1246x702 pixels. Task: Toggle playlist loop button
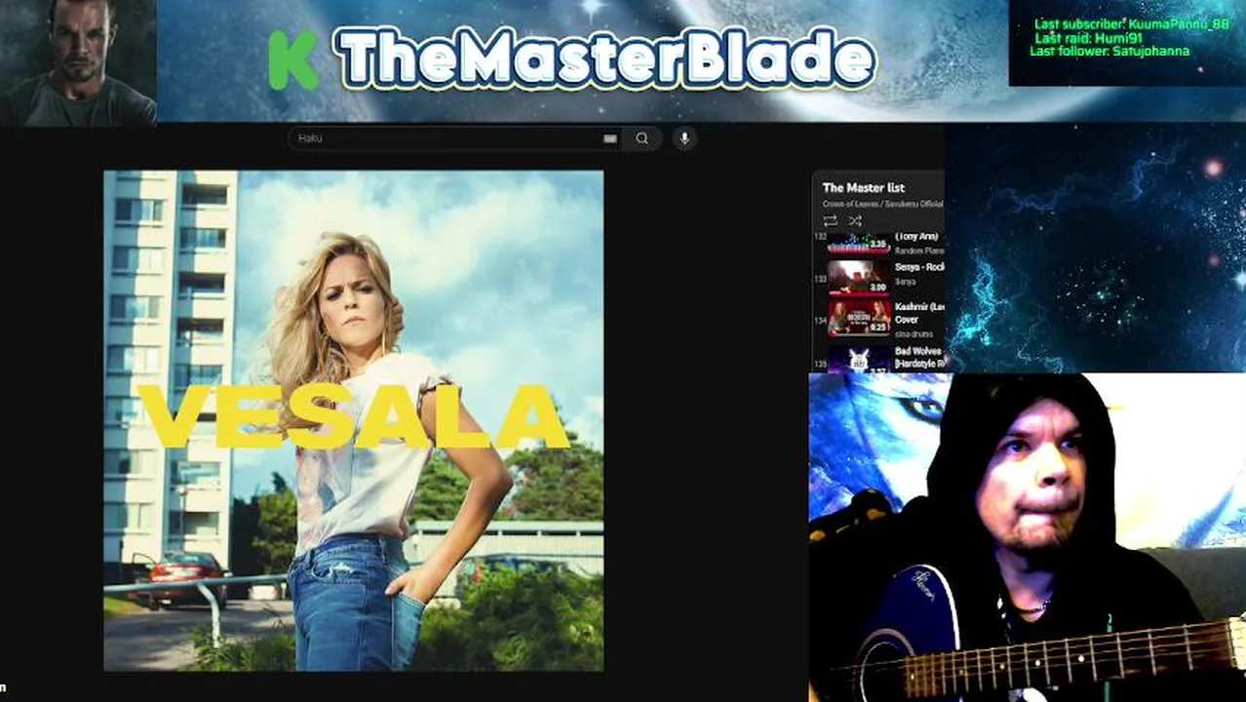click(x=831, y=221)
